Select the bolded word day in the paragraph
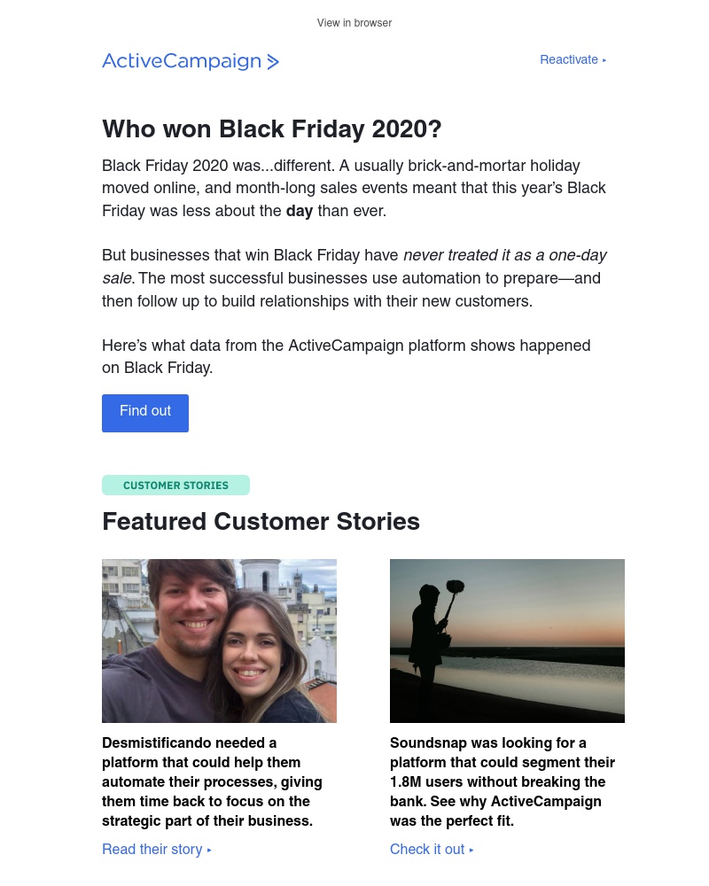This screenshot has height=886, width=709. coord(299,211)
